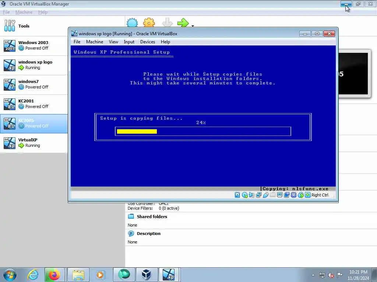Click the Description section header
This screenshot has width=377, height=282.
pos(149,234)
